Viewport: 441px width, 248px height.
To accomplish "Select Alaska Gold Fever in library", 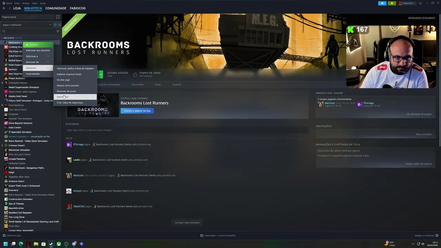I will coord(18,96).
